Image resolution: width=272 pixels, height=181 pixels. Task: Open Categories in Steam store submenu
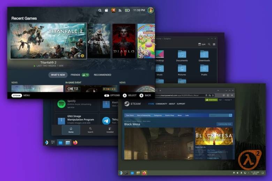pos(158,115)
